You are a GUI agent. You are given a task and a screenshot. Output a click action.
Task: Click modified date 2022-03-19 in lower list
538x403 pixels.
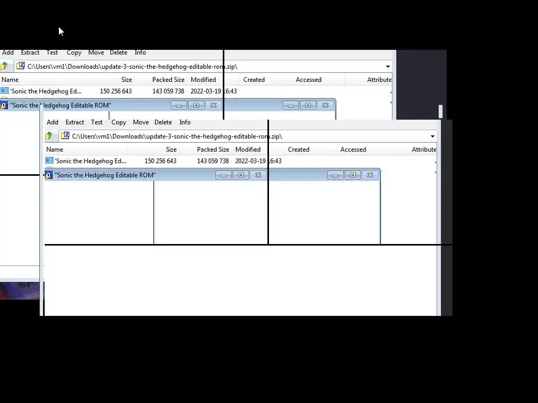pyautogui.click(x=251, y=161)
